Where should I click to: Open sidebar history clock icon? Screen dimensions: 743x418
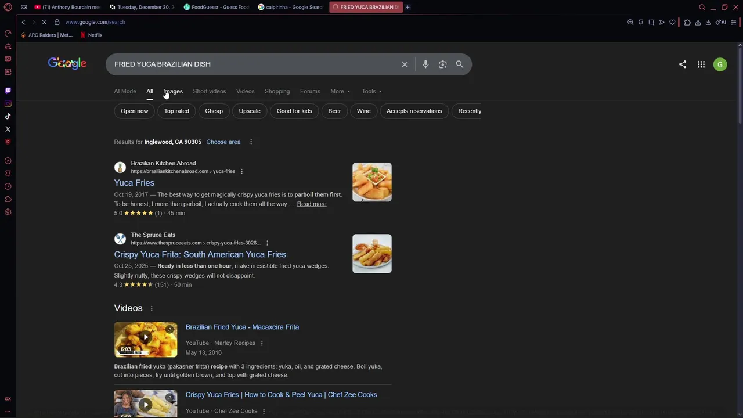pos(8,186)
